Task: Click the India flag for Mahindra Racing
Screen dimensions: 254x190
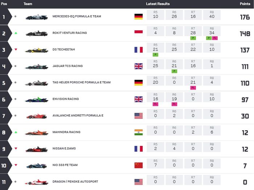Action: 138,132
